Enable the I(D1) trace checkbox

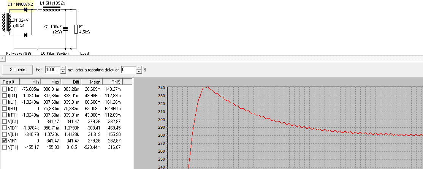(x=4, y=95)
